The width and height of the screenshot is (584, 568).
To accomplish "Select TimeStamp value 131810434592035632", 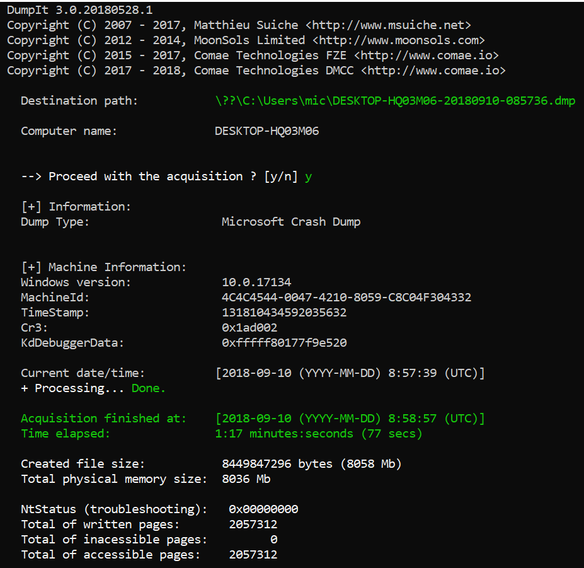I will [x=284, y=313].
